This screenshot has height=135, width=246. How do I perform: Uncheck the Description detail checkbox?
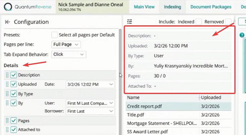[x=14, y=75]
